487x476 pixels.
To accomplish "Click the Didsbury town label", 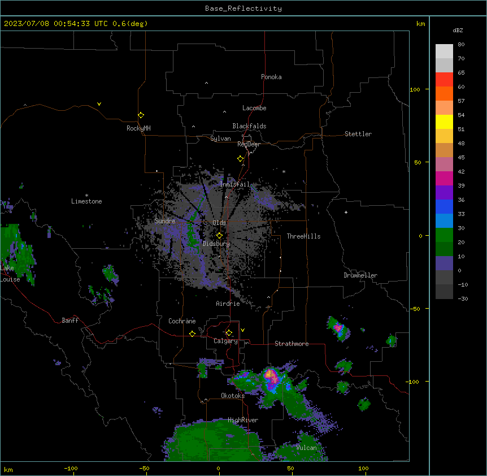I will 216,244.
